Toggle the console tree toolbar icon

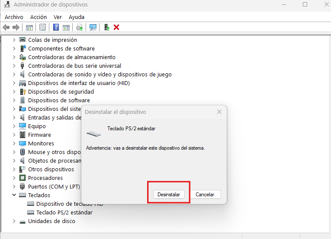point(29,27)
